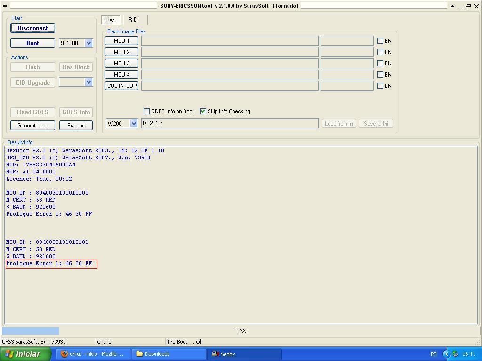Click the 12% progress bar
Viewport: 482px width, 361px height.
pos(241,331)
